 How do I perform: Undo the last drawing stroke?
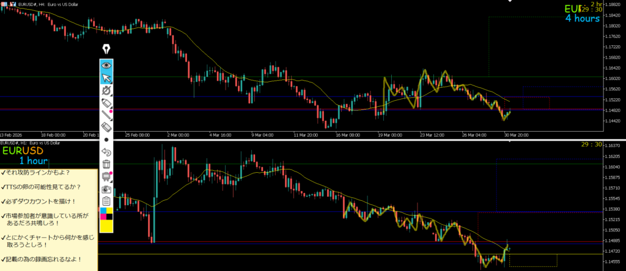pyautogui.click(x=106, y=152)
